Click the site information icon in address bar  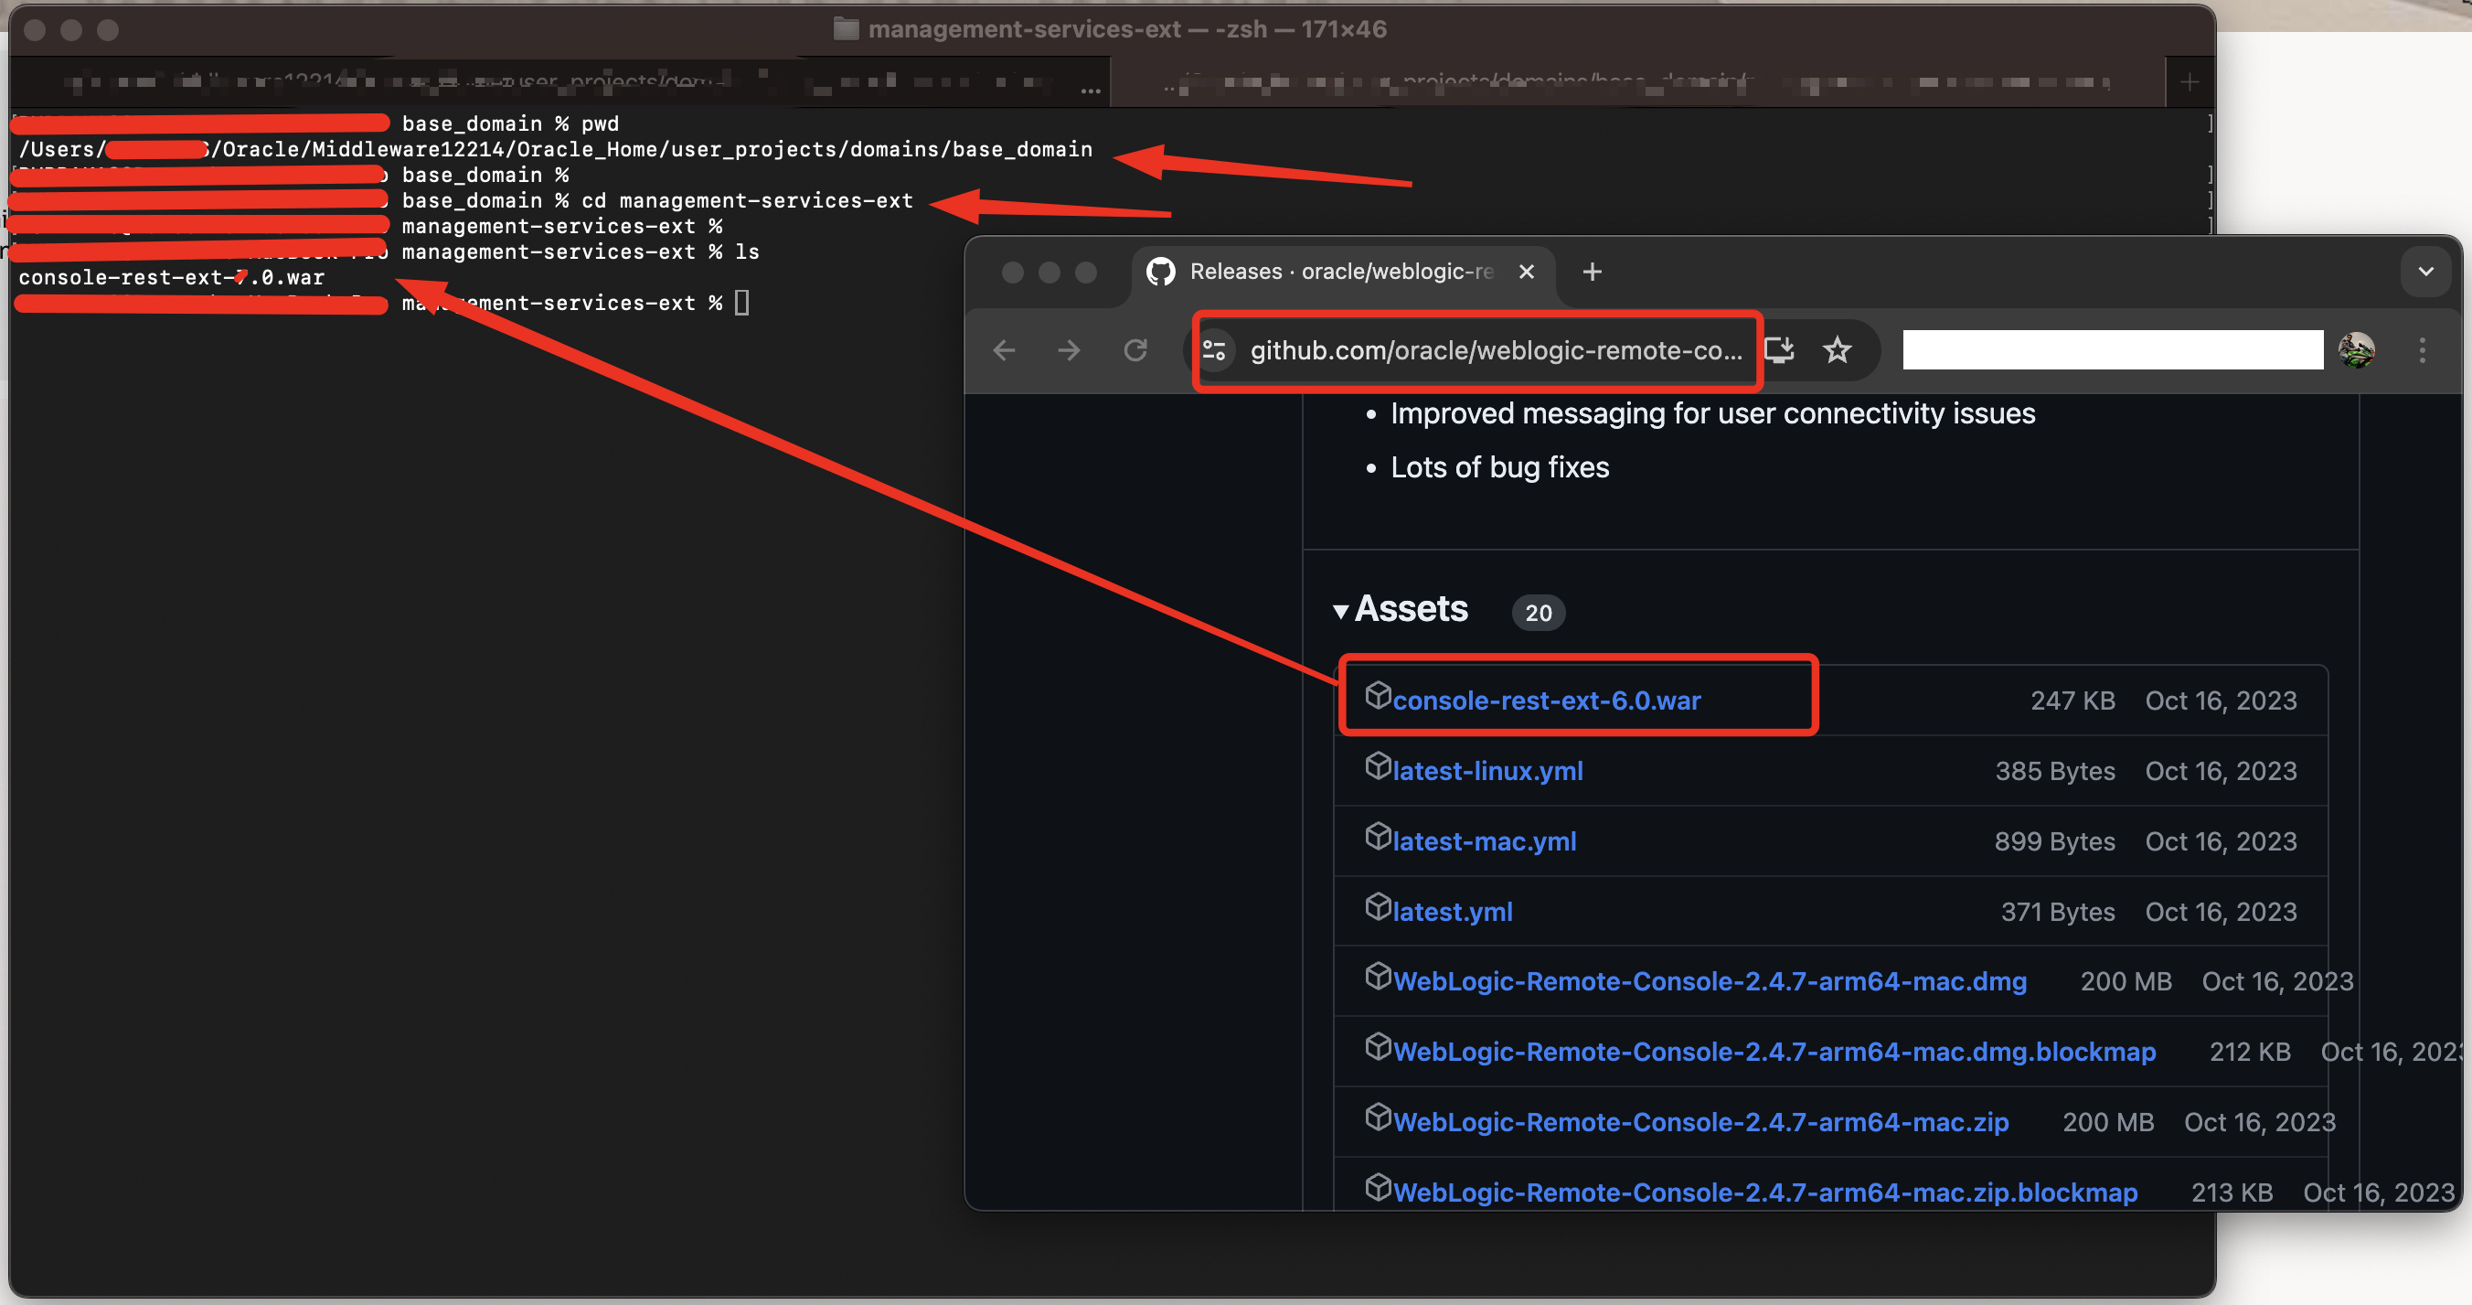(x=1215, y=350)
